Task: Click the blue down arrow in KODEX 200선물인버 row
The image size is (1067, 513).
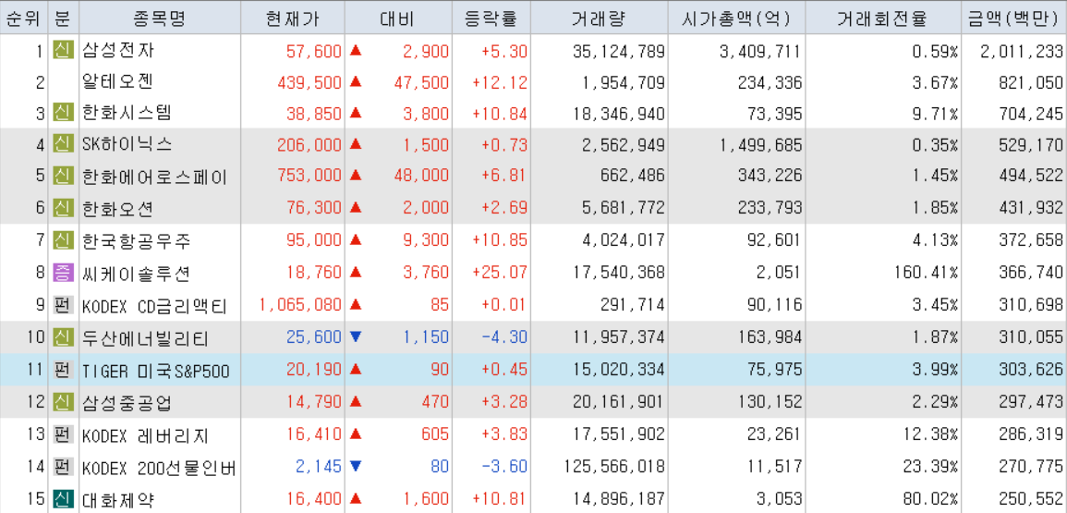Action: click(x=356, y=468)
